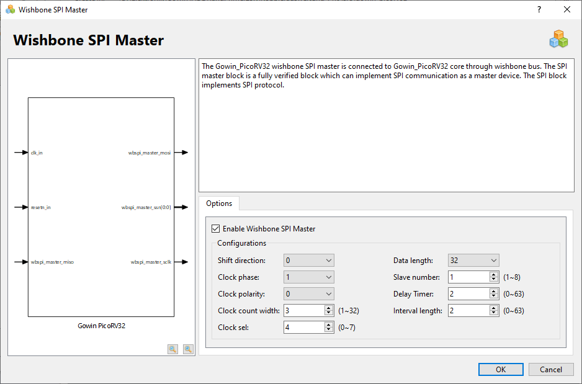Increase Slave number with up arrow
The height and width of the screenshot is (384, 582).
tap(493, 275)
